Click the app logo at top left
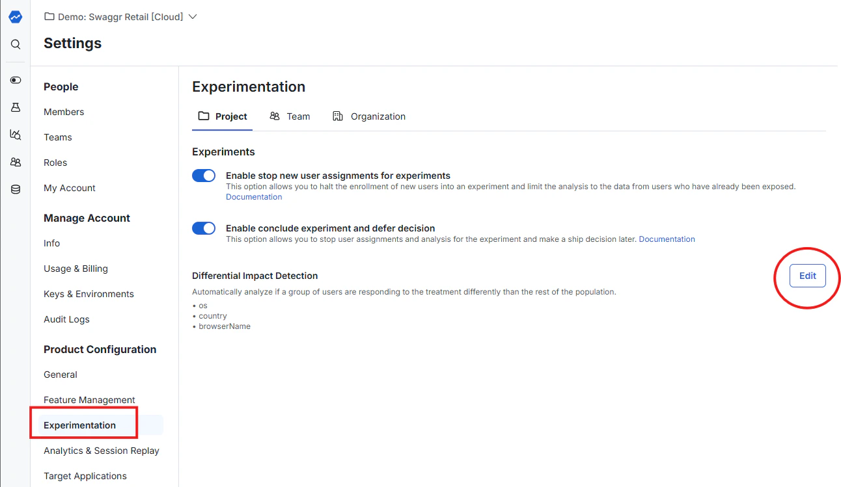The image size is (841, 487). [15, 17]
